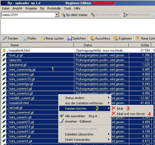Click send-status icon beside Instr_p.gif
Image resolution: width=155 pixels, height=145 pixels.
click(x=4, y=55)
